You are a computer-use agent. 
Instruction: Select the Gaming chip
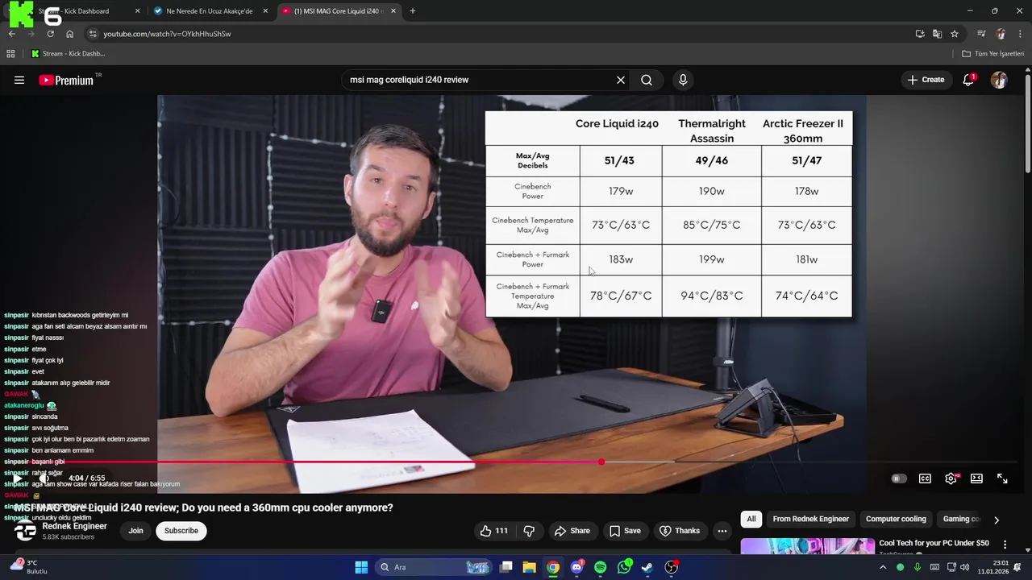pos(960,519)
